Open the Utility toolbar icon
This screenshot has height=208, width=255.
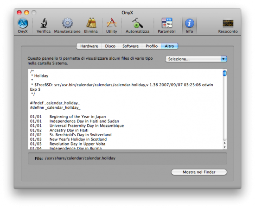pyautogui.click(x=112, y=25)
